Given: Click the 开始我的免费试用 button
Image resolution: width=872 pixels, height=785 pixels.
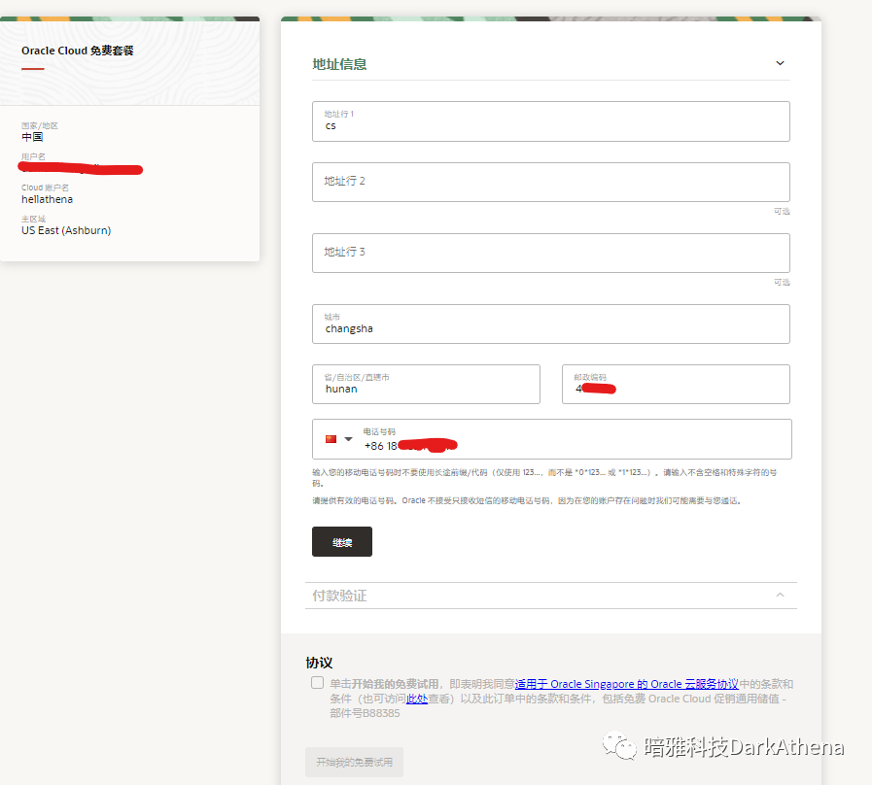Looking at the screenshot, I should point(354,763).
